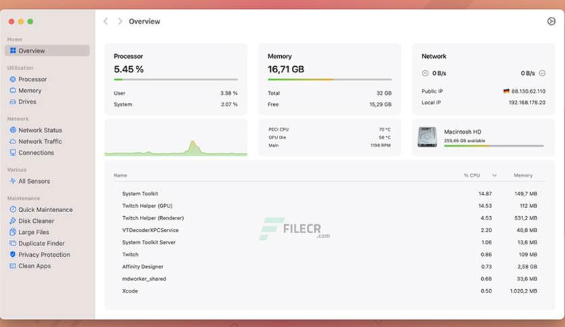Select Network Status in the sidebar
This screenshot has height=327, width=565.
click(40, 130)
